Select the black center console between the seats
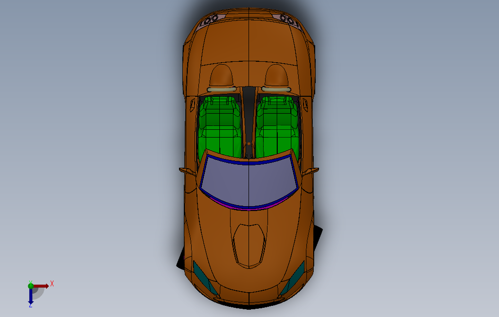Image resolution: width=499 pixels, height=317 pixels. click(249, 122)
